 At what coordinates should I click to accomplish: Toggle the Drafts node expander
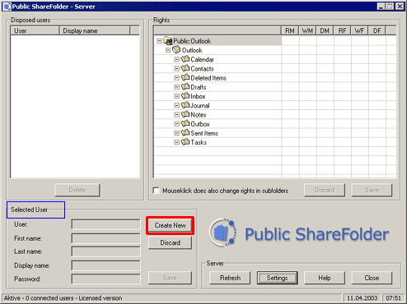177,87
